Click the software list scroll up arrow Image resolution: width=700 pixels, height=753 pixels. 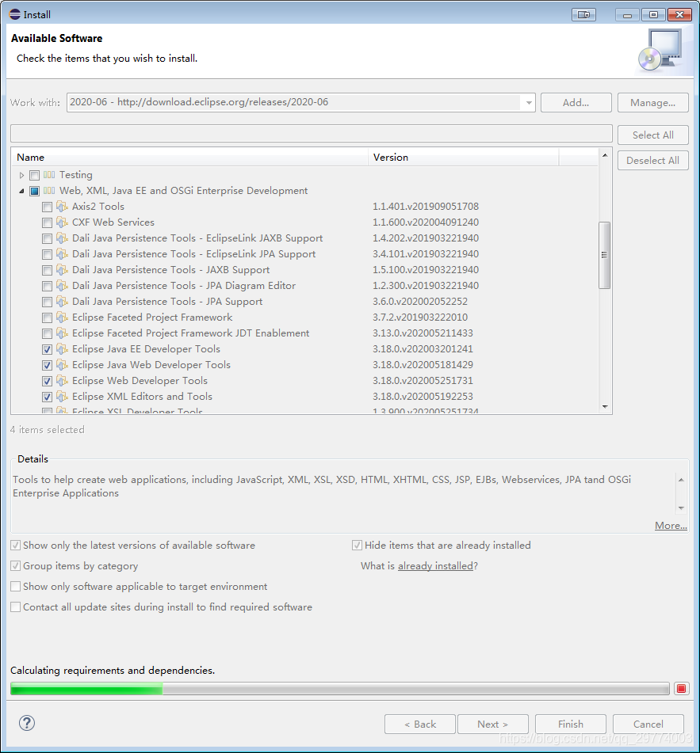(x=605, y=155)
